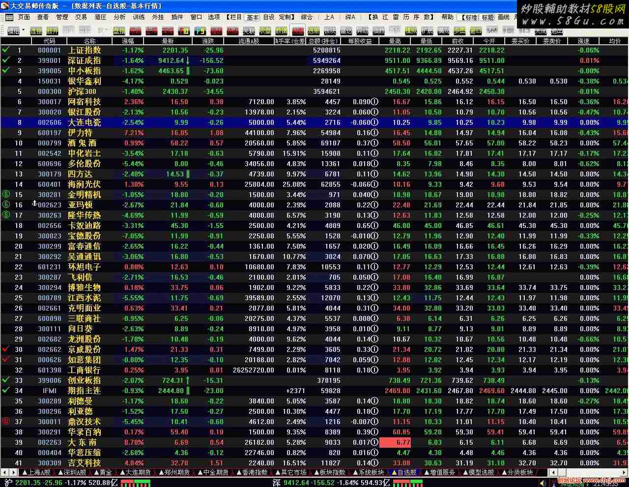The width and height of the screenshot is (629, 487).
Task: Click the 涨速 column header
Action: [x=583, y=41]
